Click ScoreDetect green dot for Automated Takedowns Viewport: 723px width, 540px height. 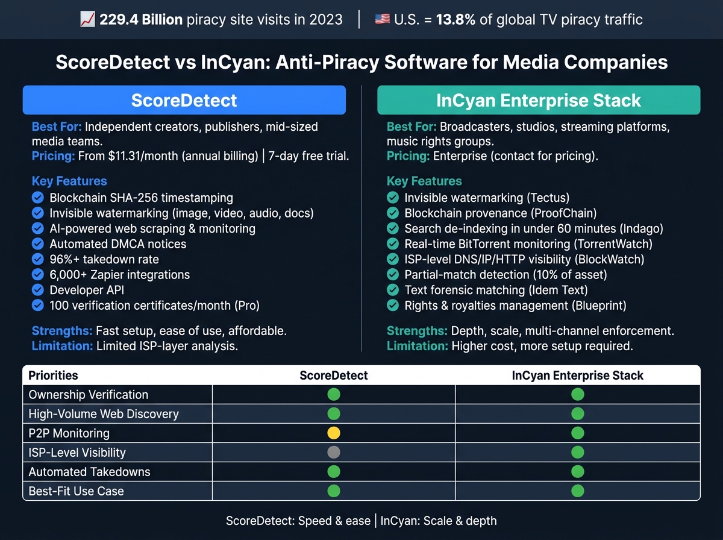(x=334, y=471)
